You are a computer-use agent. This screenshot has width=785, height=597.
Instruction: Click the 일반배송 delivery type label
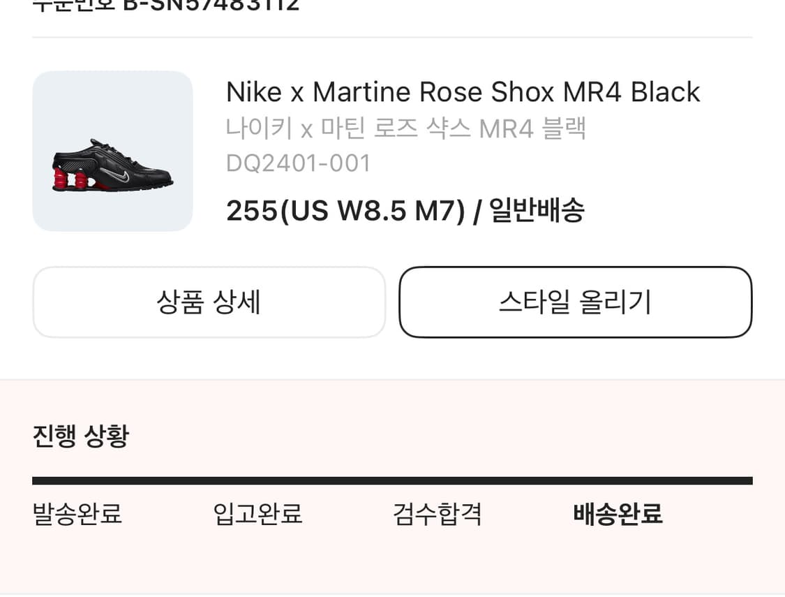tap(537, 210)
